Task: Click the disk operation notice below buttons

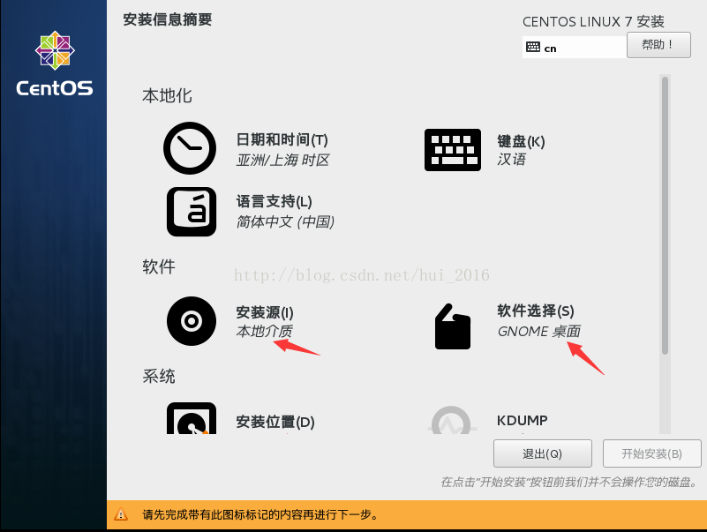Action: [x=569, y=482]
